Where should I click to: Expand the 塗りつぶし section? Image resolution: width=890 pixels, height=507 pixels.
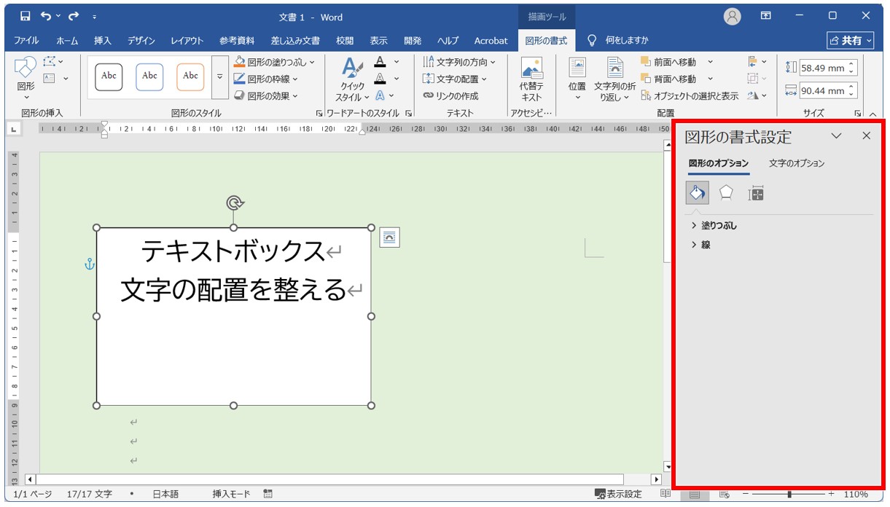coord(714,226)
